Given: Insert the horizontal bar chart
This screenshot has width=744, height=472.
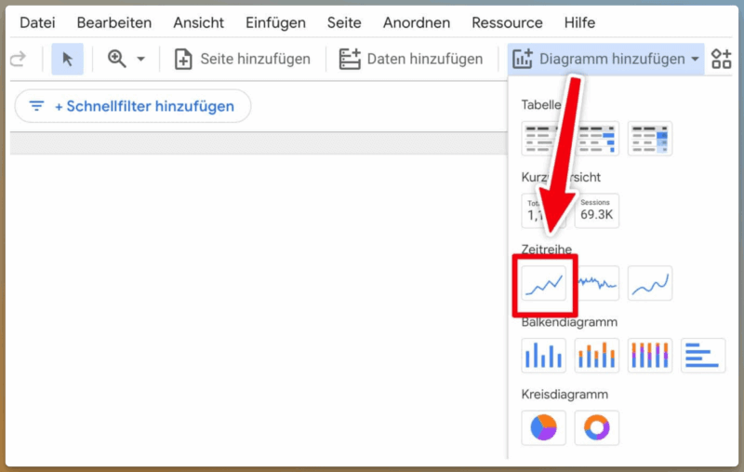Looking at the screenshot, I should [703, 356].
